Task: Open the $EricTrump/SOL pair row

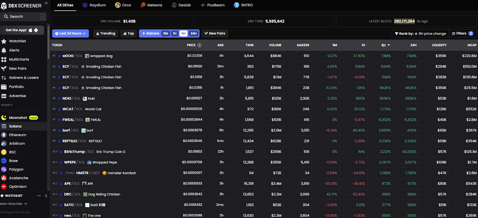Action: pyautogui.click(x=264, y=152)
